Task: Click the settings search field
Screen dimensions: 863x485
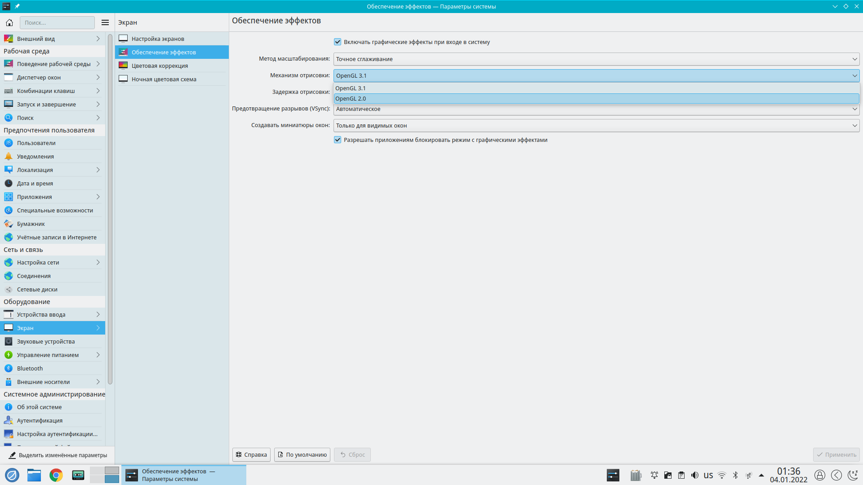Action: point(57,22)
